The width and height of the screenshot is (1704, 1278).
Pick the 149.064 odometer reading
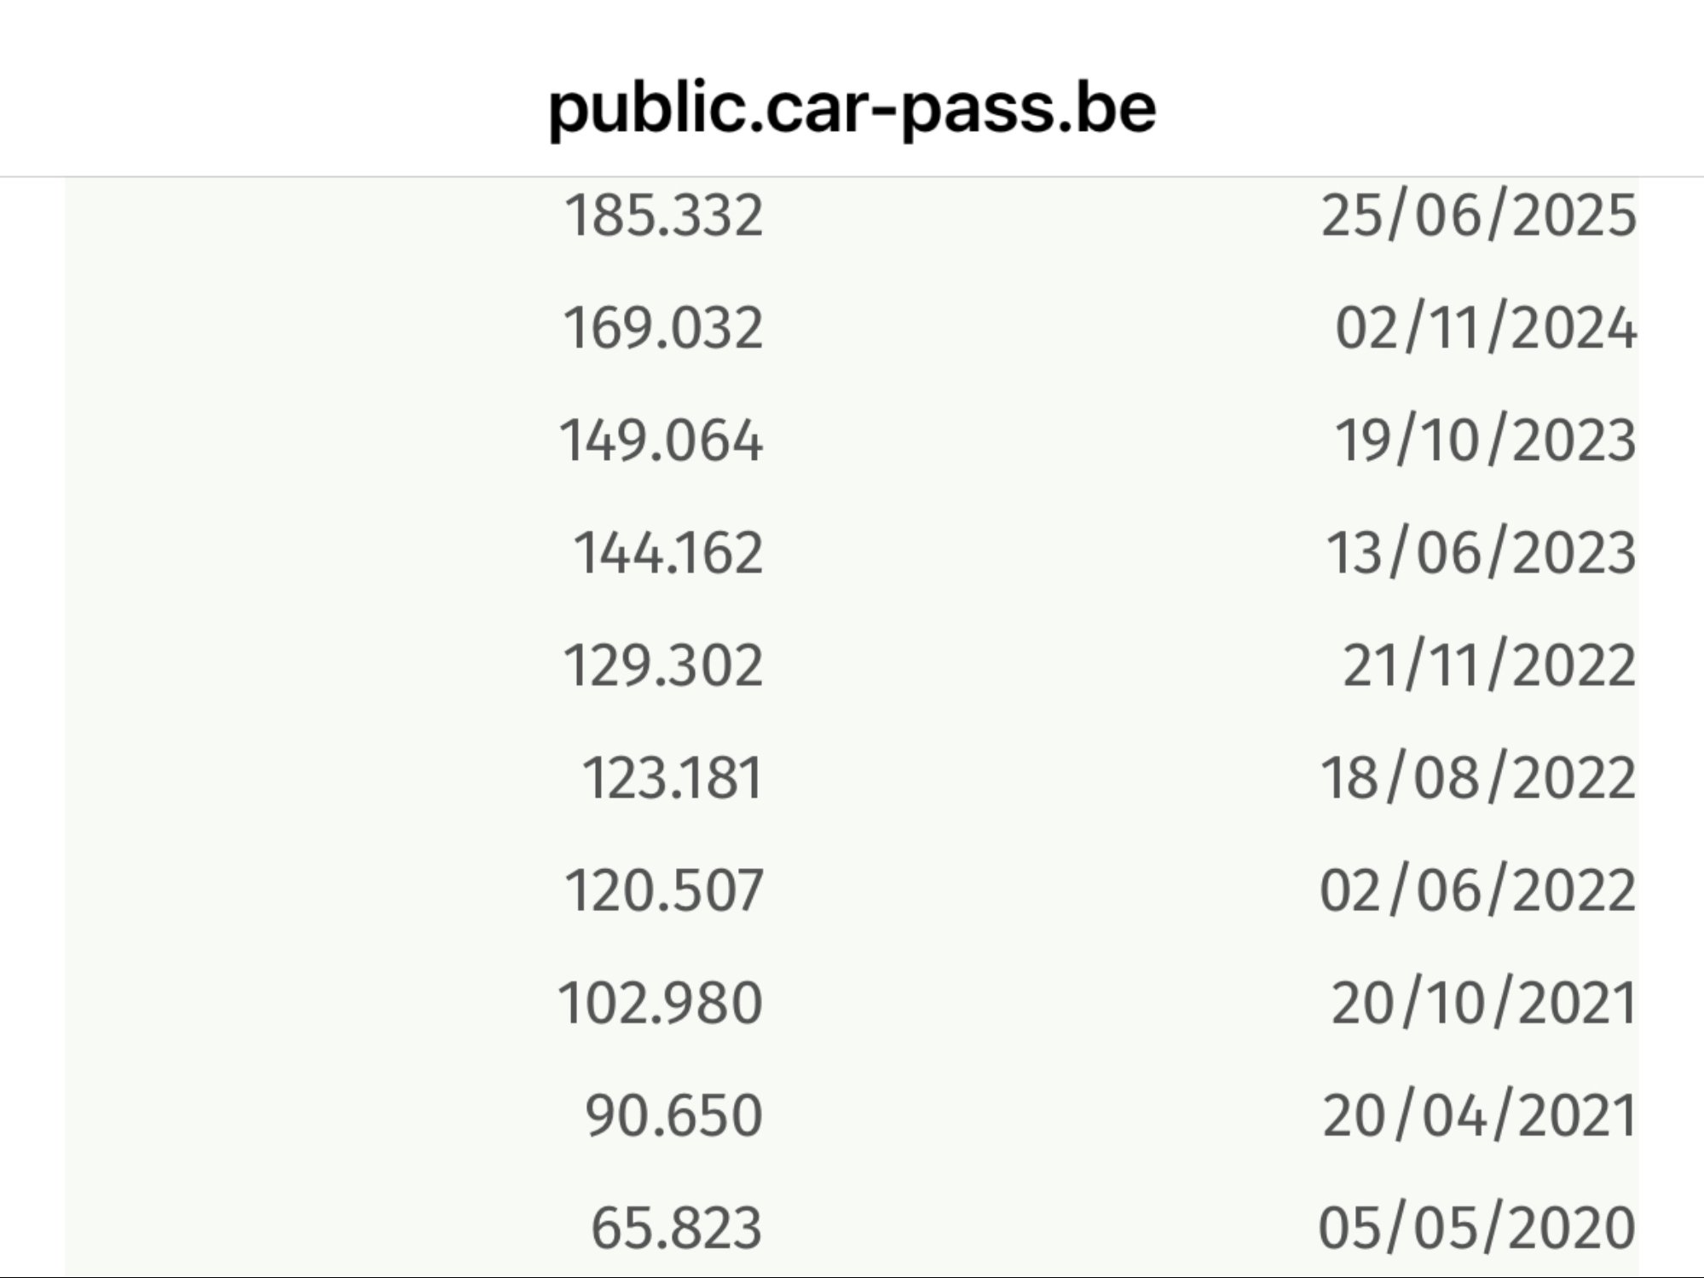(x=661, y=441)
